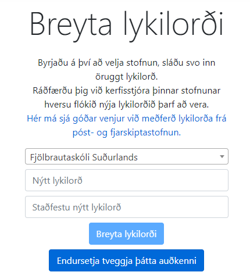Screen dimensions: 250x279
Task: Click Endursetja tveggja þátta auðkenni button
Action: tap(126, 260)
